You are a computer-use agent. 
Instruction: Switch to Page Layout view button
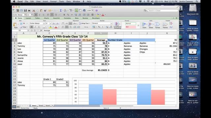18,107
